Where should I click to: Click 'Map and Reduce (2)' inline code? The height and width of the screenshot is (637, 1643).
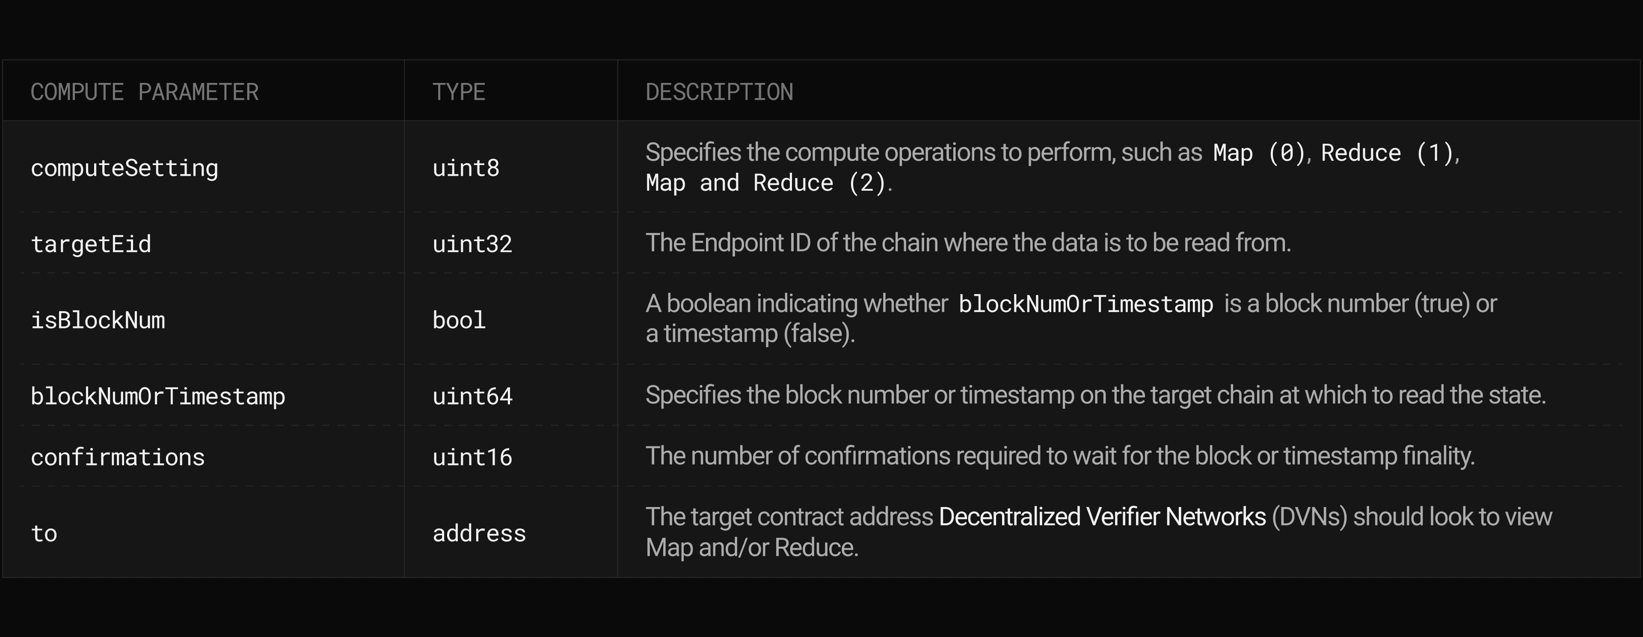tap(766, 183)
